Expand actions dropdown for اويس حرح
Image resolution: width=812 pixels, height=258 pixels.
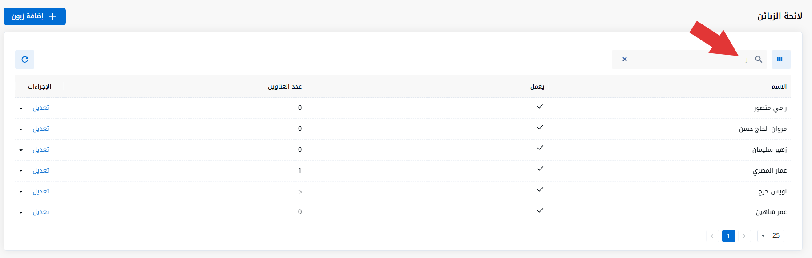[21, 192]
